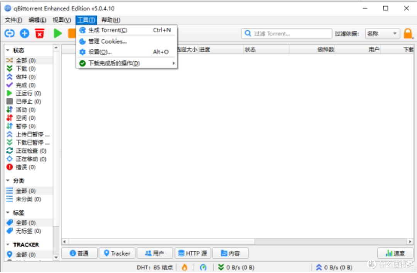The width and height of the screenshot is (417, 273).
Task: Click the 状态 column header
Action: coord(266,49)
